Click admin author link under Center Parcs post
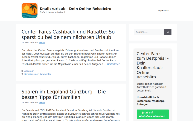The width and height of the screenshot is (193, 121). coord(42,43)
